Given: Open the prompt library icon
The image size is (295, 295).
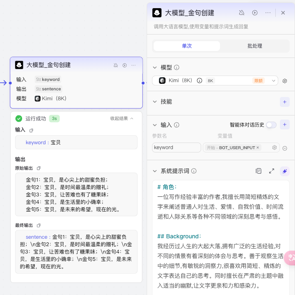Looking at the screenshot, I should pos(259,171).
